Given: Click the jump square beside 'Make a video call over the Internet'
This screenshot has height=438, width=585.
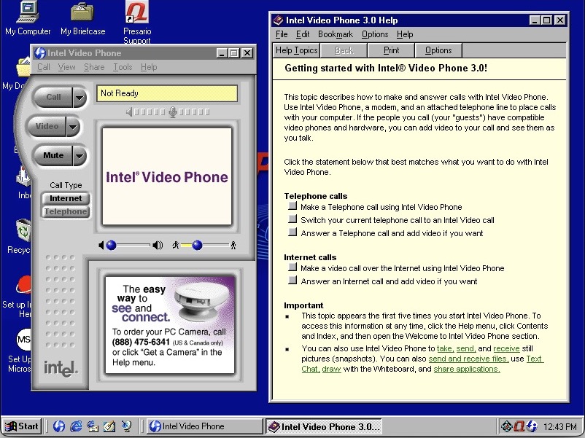Looking at the screenshot, I should click(294, 268).
